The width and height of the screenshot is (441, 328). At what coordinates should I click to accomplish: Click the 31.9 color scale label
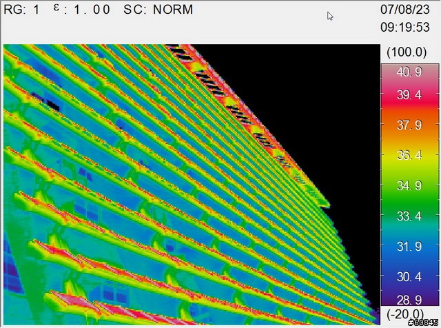pos(409,247)
